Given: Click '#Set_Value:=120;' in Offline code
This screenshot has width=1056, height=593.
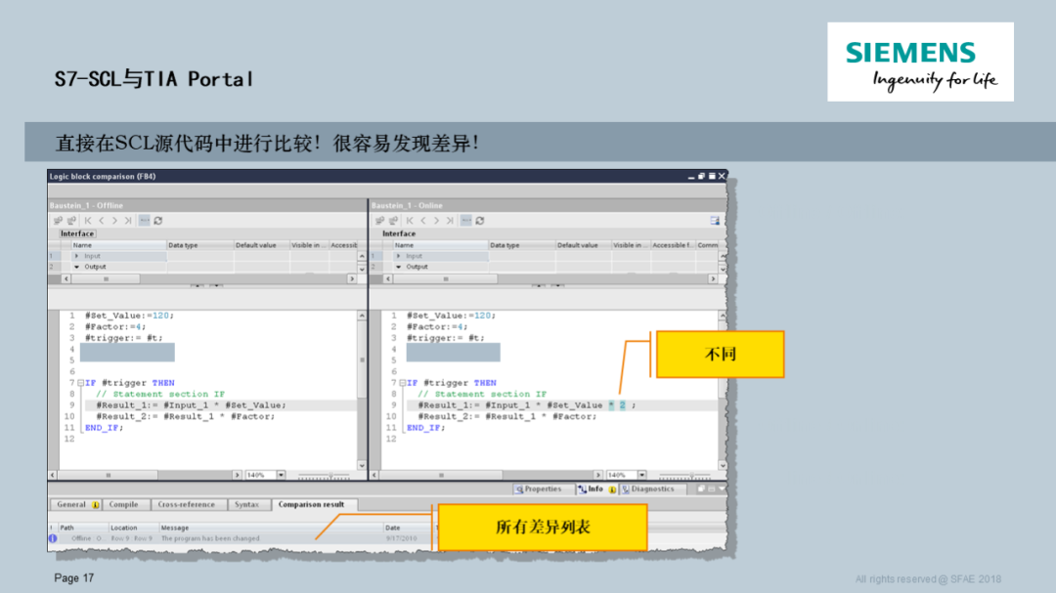Looking at the screenshot, I should click(x=129, y=316).
